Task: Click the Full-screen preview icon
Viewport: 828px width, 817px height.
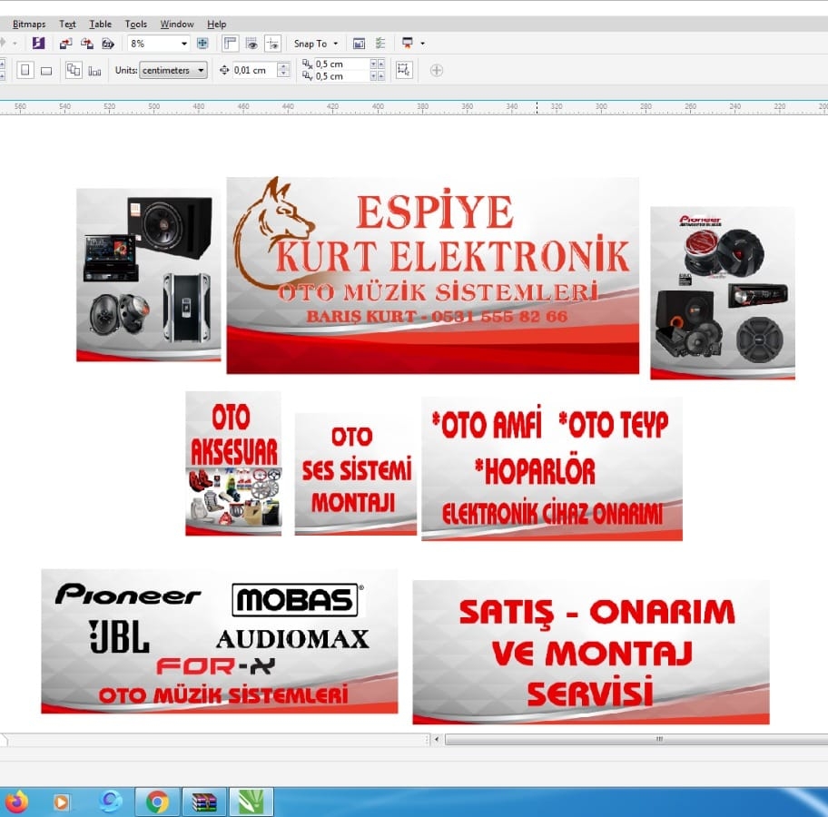Action: tap(202, 44)
